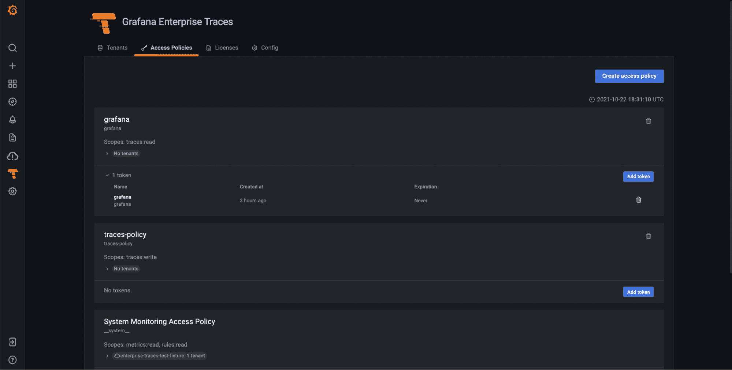Open the Grafana home logo

12,10
